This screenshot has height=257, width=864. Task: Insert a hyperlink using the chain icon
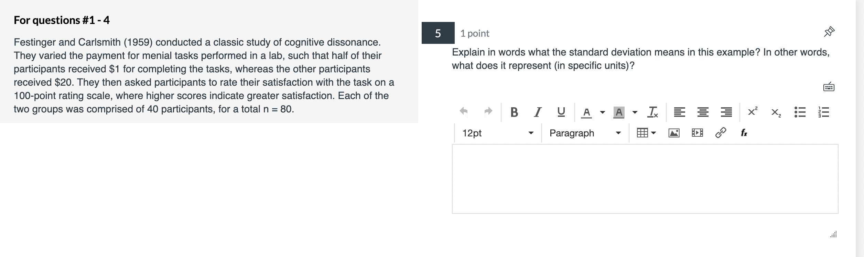click(x=721, y=133)
